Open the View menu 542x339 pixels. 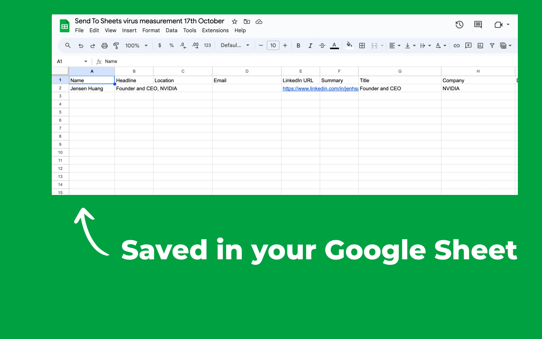111,31
